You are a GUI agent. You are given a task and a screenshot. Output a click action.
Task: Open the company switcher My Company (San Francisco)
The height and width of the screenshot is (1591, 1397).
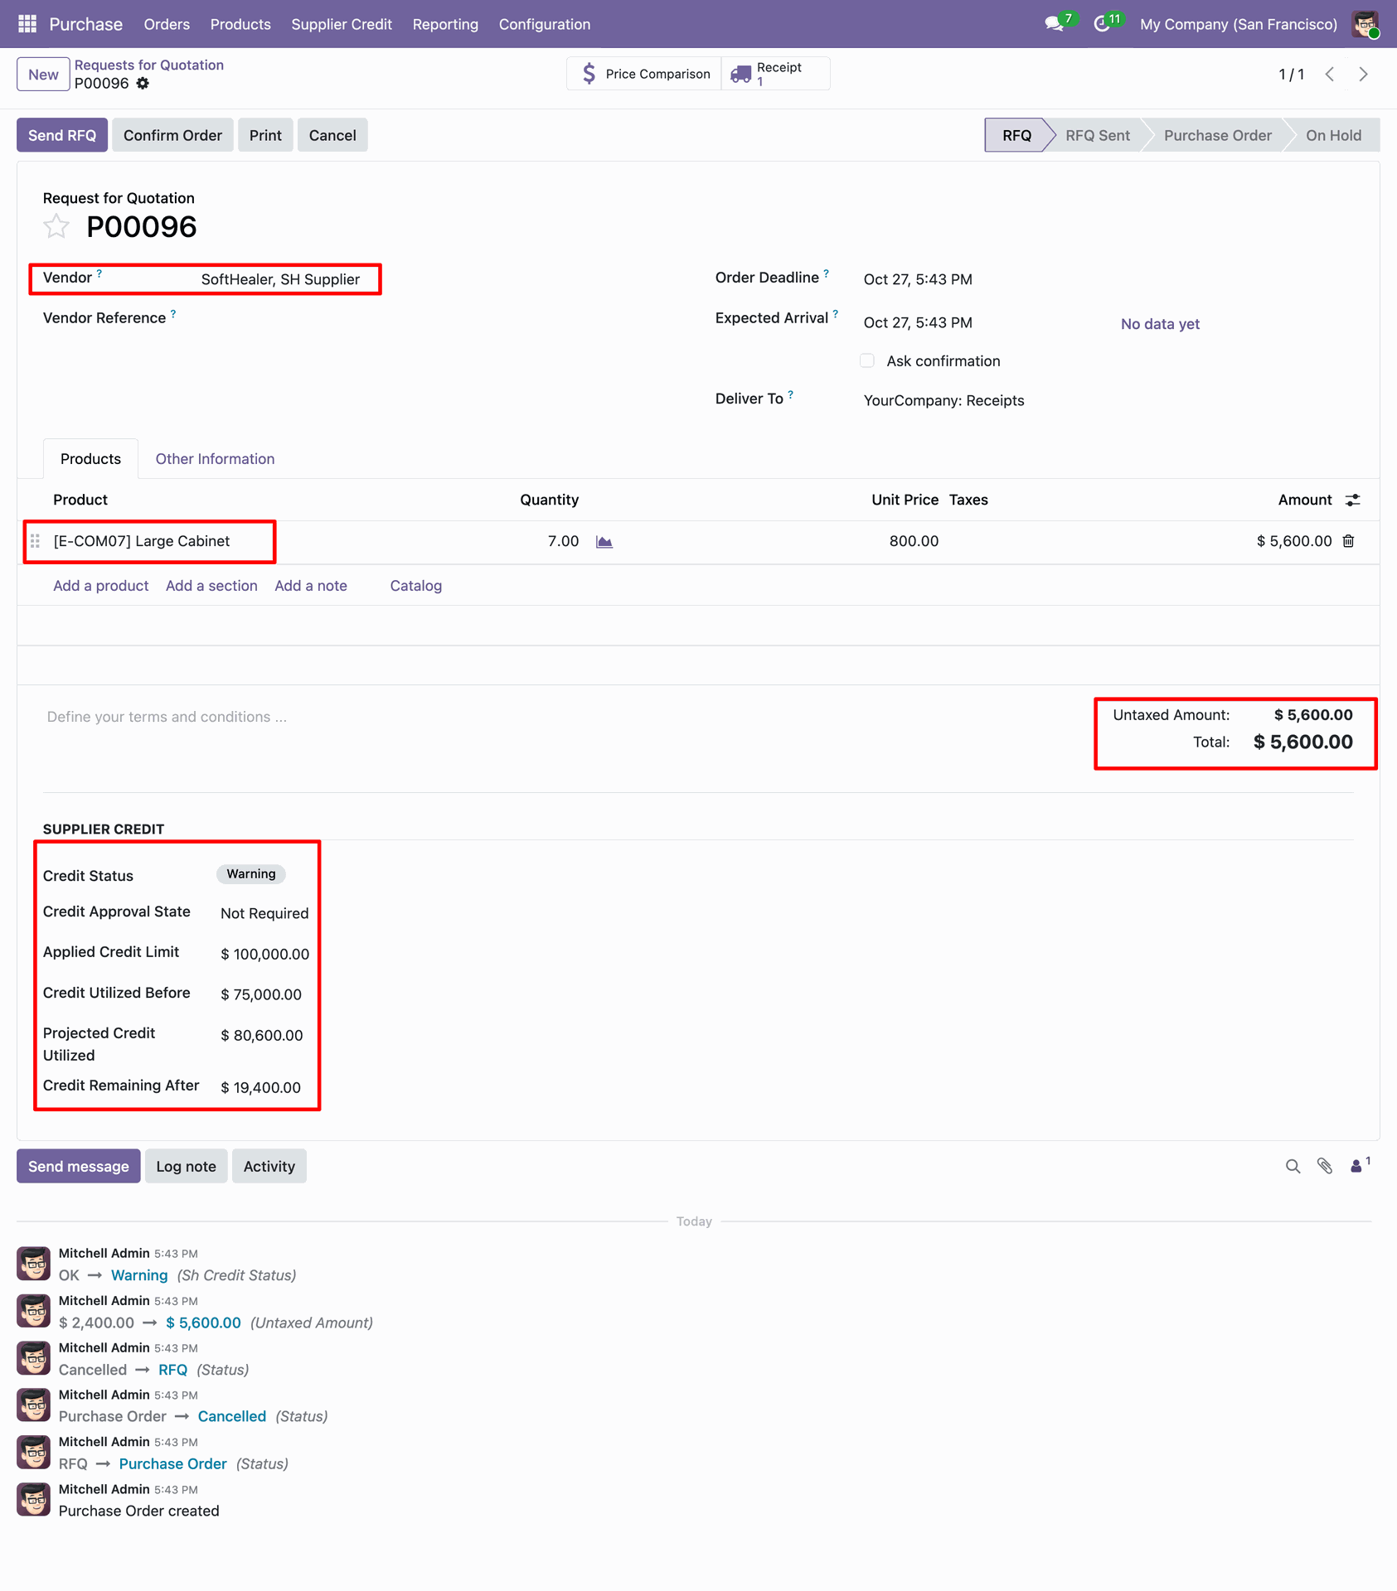pyautogui.click(x=1239, y=24)
